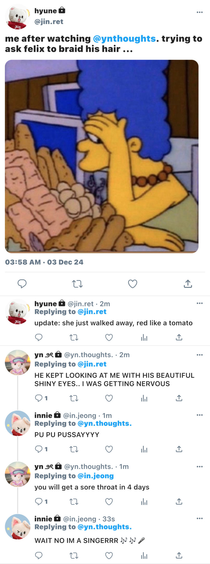Like the main tweet about braiding hair

pyautogui.click(x=133, y=284)
